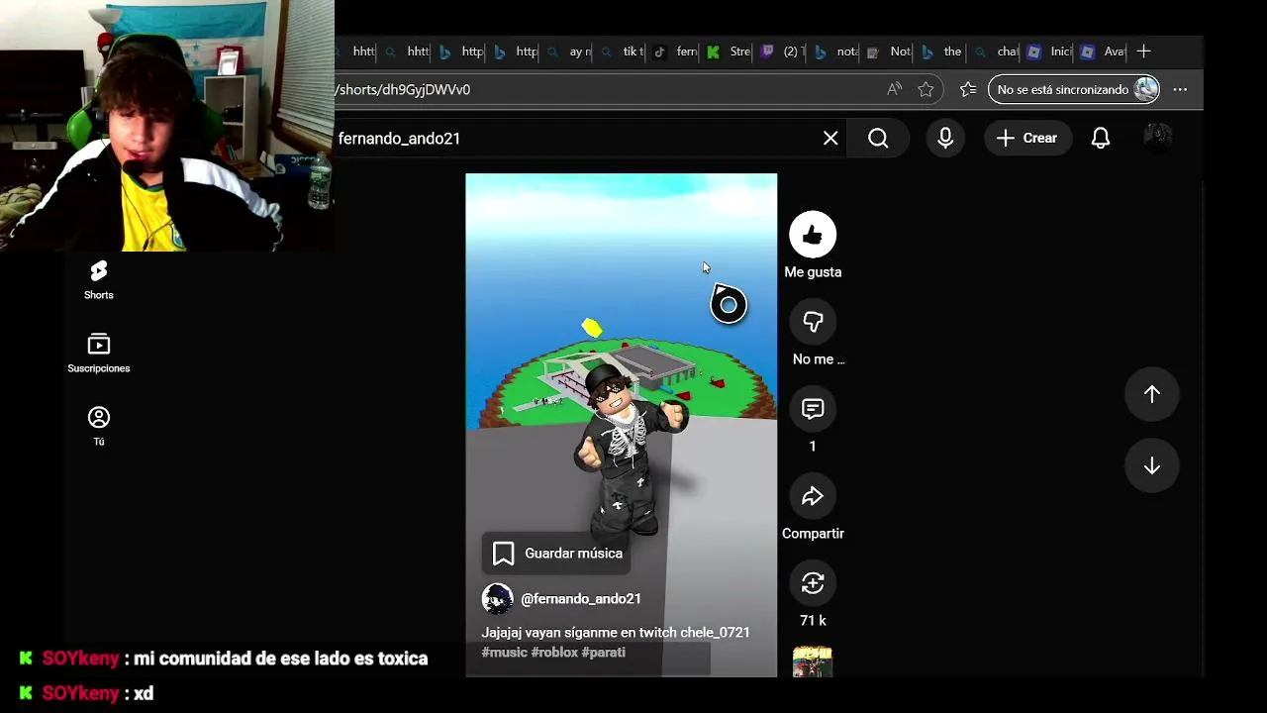Click the Guardar música button
The height and width of the screenshot is (713, 1267).
click(558, 554)
